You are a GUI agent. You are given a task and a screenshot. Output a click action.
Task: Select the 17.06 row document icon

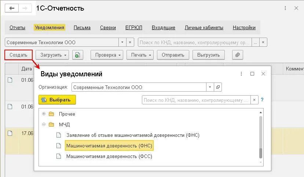(x=10, y=133)
